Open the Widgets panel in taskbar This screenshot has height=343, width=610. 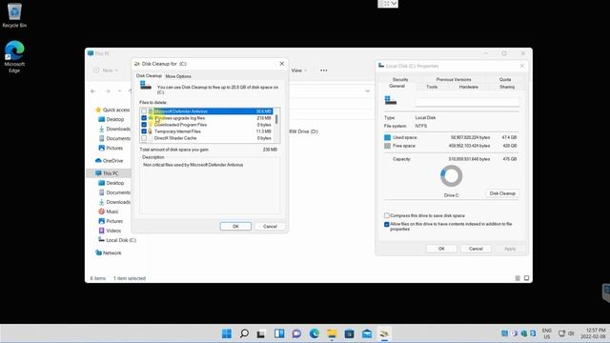[279, 333]
